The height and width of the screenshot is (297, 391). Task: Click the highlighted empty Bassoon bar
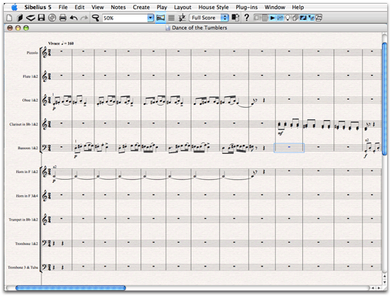click(x=289, y=148)
